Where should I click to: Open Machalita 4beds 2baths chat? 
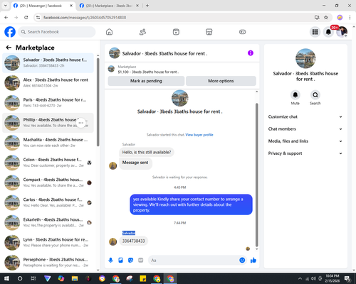48,143
